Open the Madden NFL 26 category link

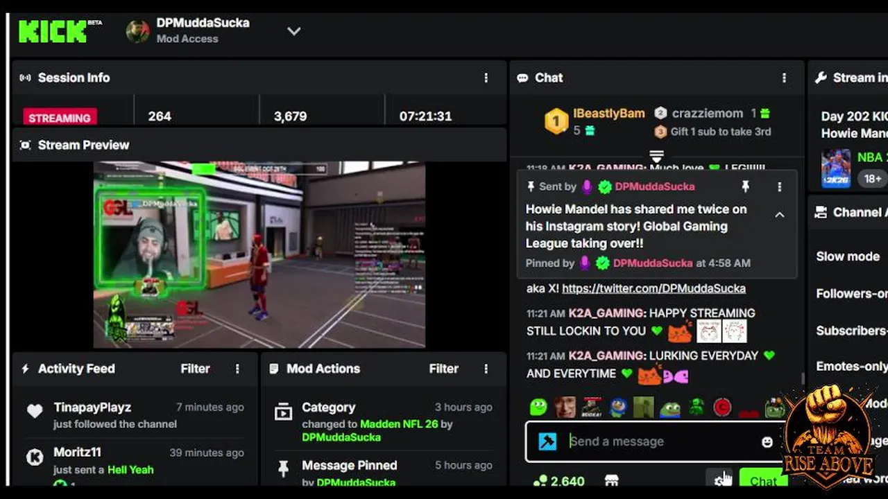tap(399, 423)
